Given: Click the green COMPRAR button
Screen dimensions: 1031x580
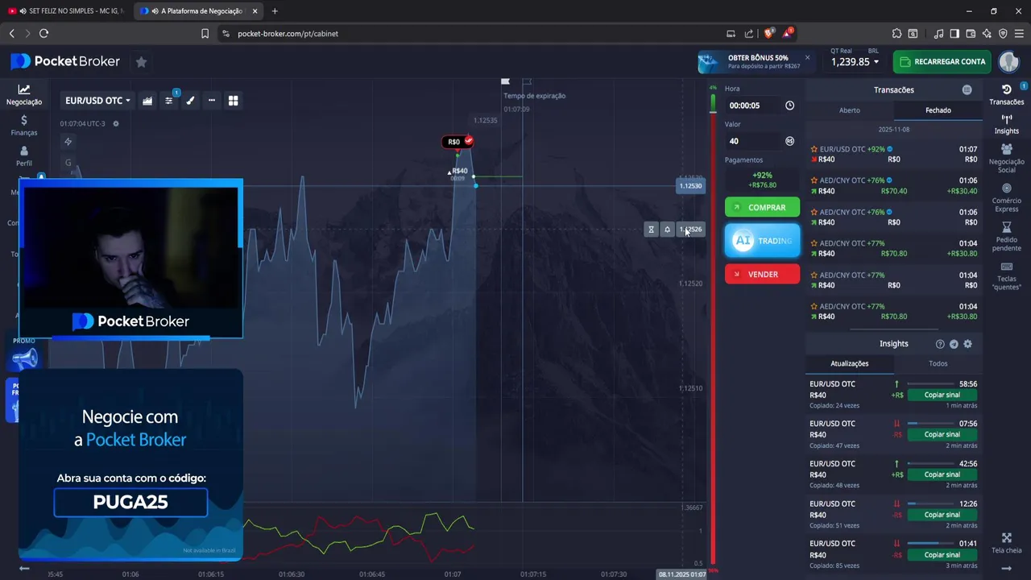Looking at the screenshot, I should pos(762,208).
